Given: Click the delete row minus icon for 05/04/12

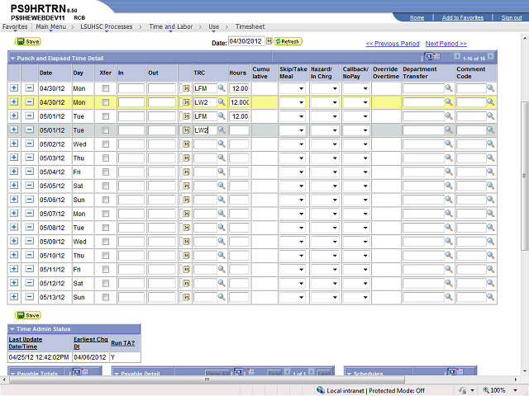Looking at the screenshot, I should tap(29, 172).
